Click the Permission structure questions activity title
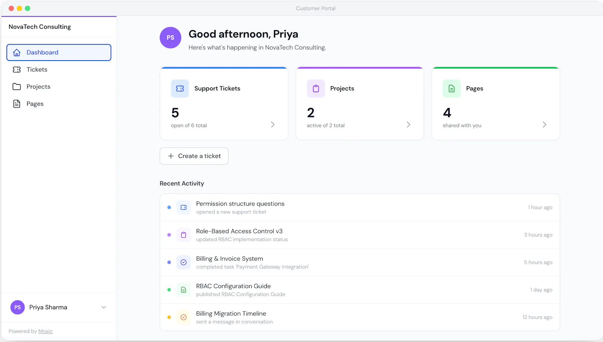 coord(240,204)
